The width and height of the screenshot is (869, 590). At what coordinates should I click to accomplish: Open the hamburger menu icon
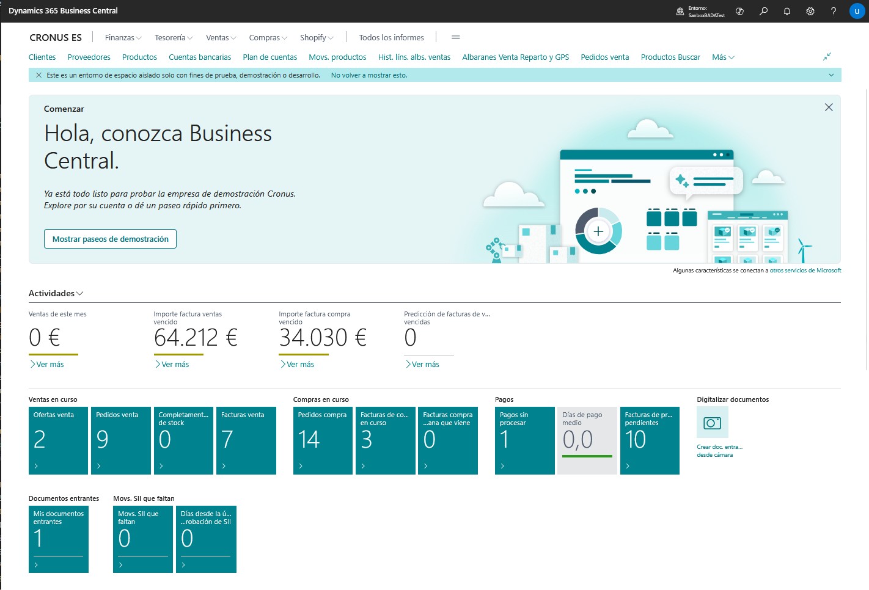[x=455, y=37]
